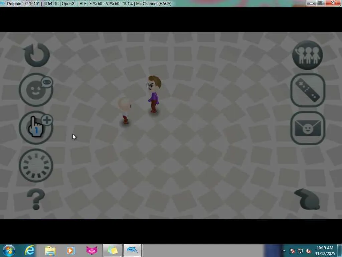The image size is (342, 257).
Task: Select the pointing hand plus icon
Action: pos(36,127)
